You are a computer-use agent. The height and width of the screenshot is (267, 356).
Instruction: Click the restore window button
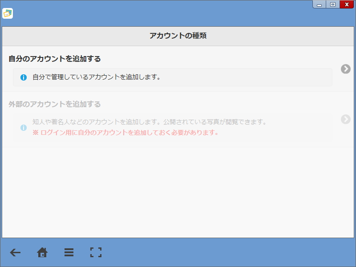[333, 4]
